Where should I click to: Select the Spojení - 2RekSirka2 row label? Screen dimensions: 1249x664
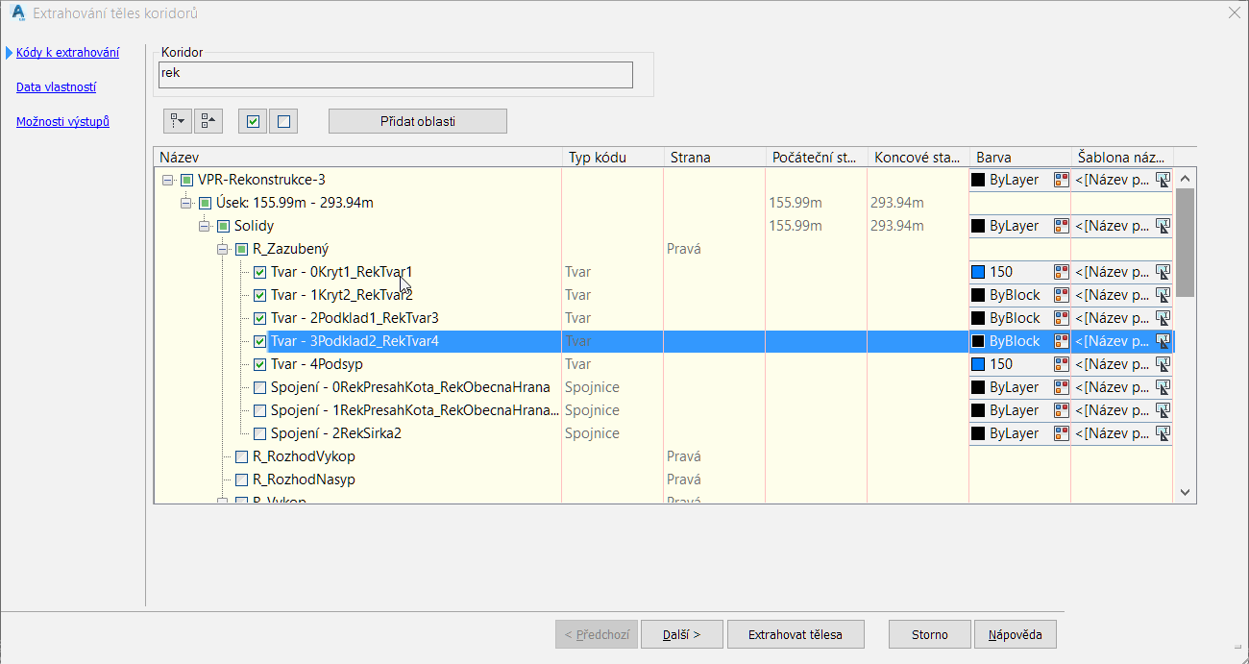335,433
